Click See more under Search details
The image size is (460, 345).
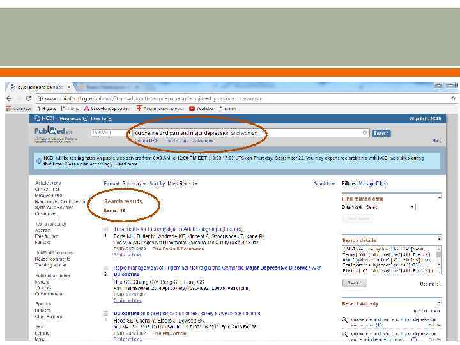click(430, 284)
